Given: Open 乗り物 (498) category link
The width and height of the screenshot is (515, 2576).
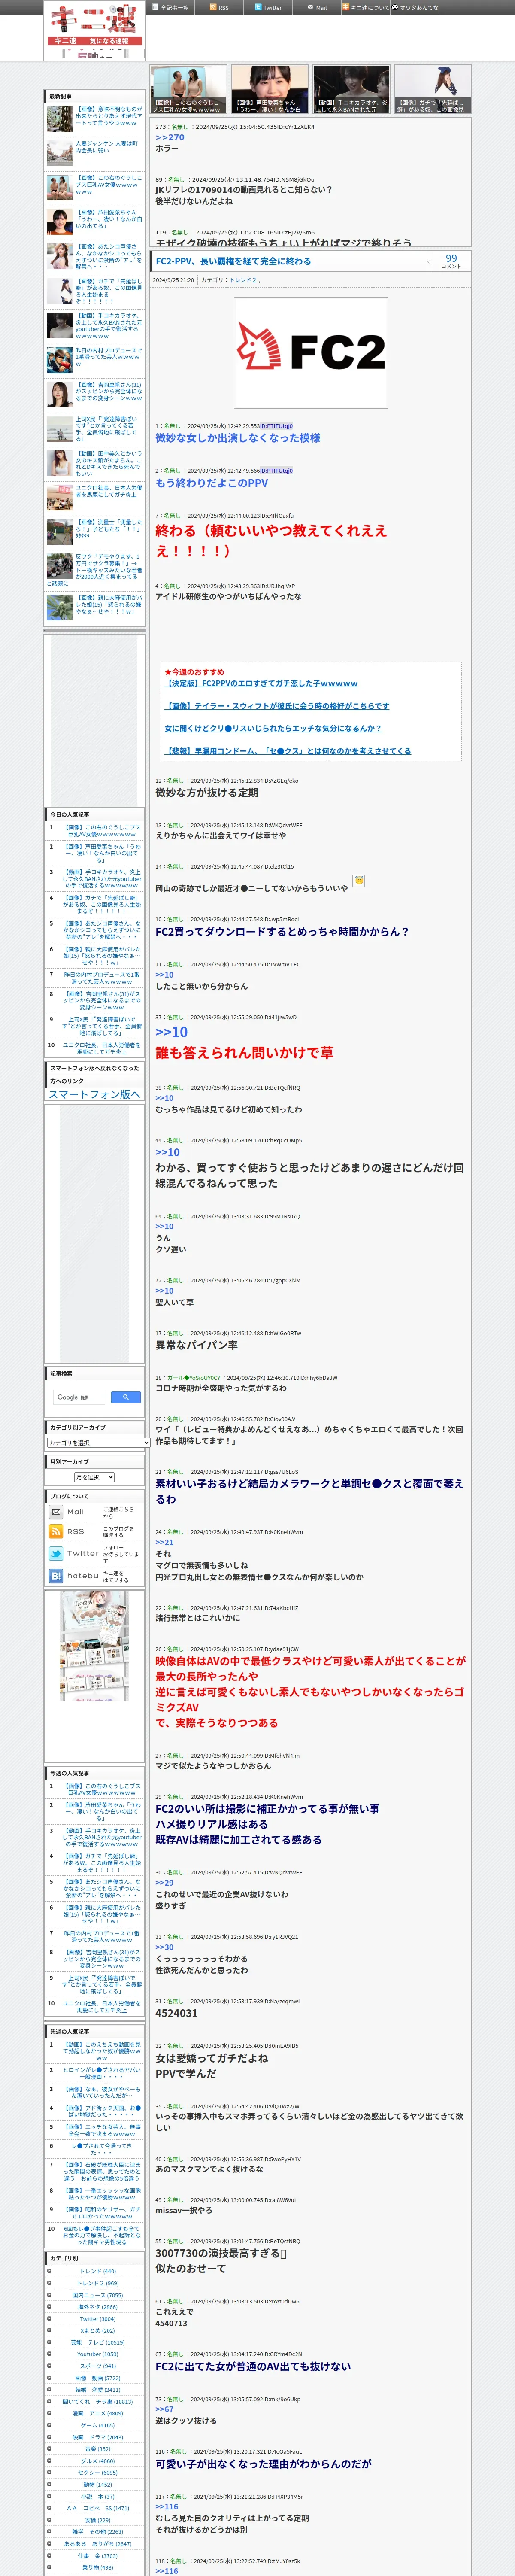Looking at the screenshot, I should click(x=98, y=2567).
